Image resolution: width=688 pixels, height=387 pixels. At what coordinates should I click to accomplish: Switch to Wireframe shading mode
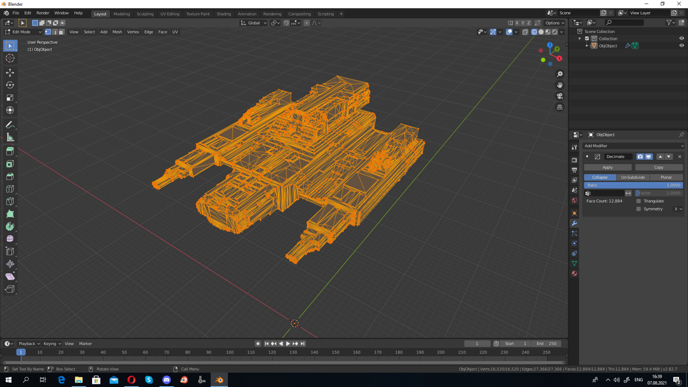coord(534,32)
